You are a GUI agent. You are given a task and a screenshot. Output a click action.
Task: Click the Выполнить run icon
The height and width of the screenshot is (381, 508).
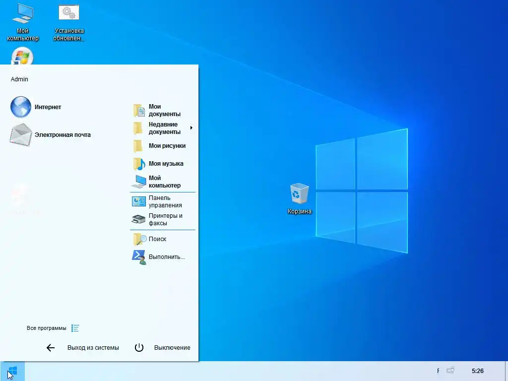pos(139,257)
